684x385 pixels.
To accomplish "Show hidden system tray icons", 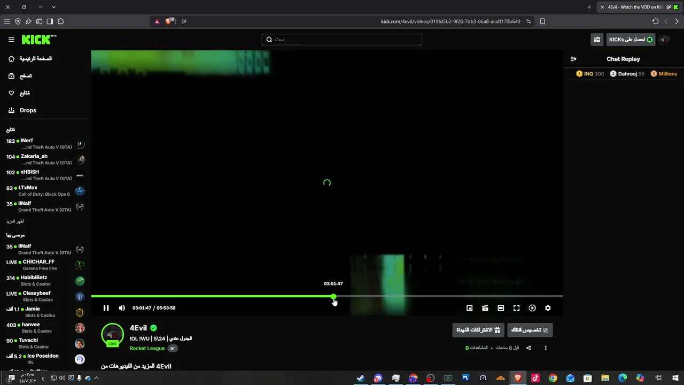I will click(x=96, y=378).
